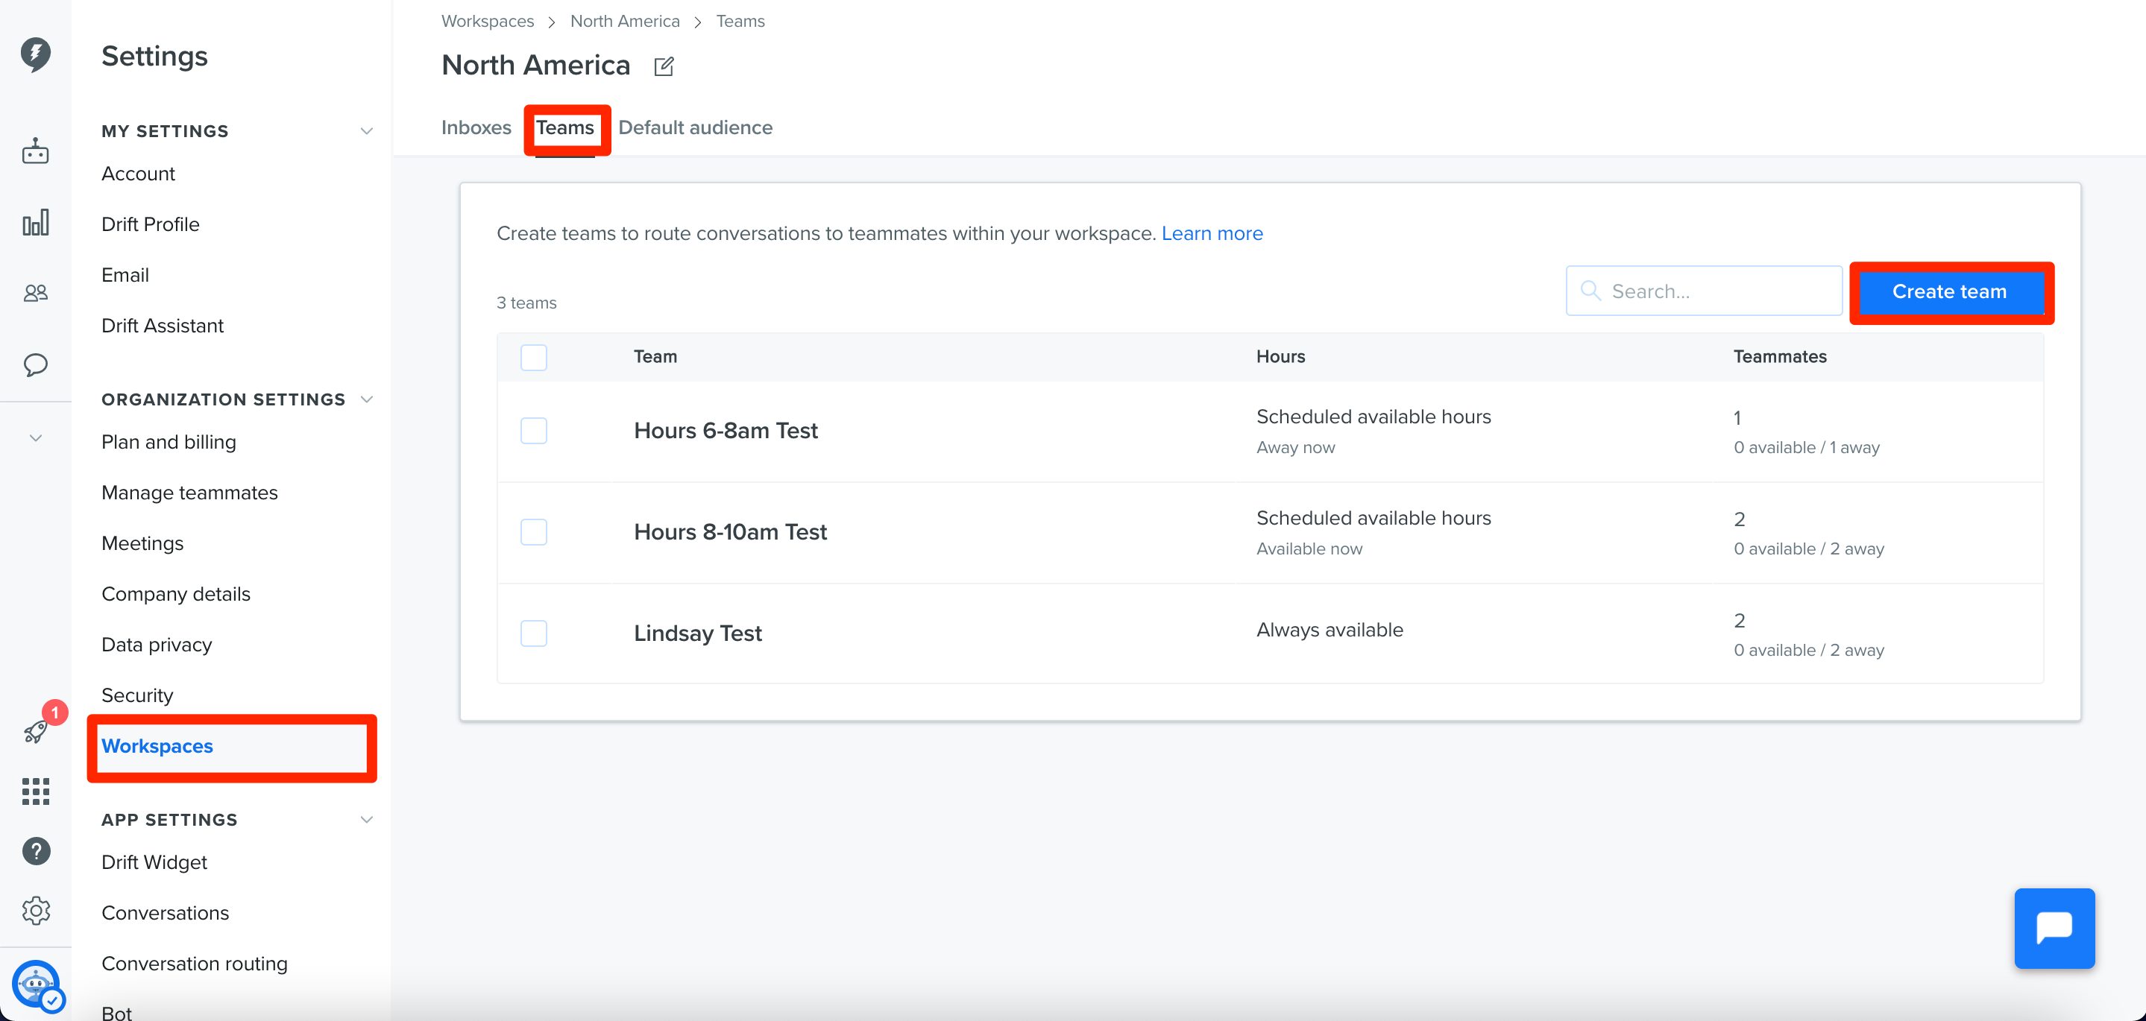This screenshot has width=2146, height=1021.
Task: Open the Conversations chat bubble icon
Action: pos(35,364)
